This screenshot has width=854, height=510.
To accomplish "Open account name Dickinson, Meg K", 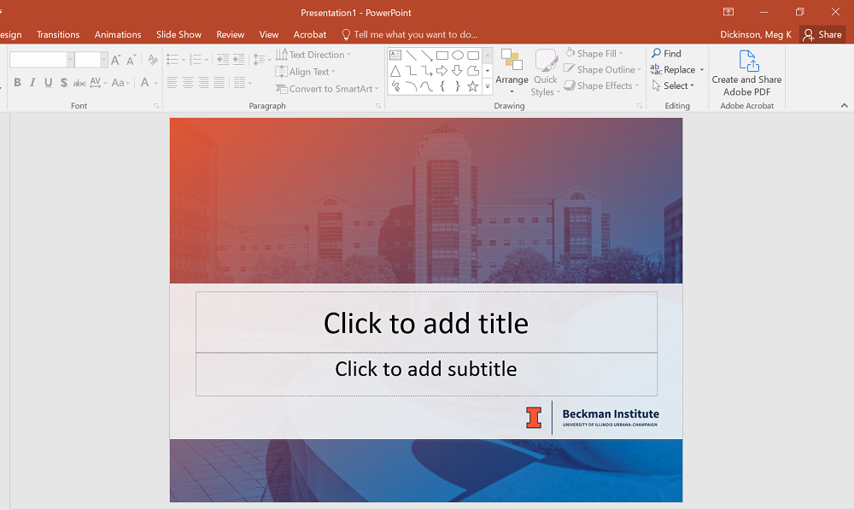I will [756, 34].
